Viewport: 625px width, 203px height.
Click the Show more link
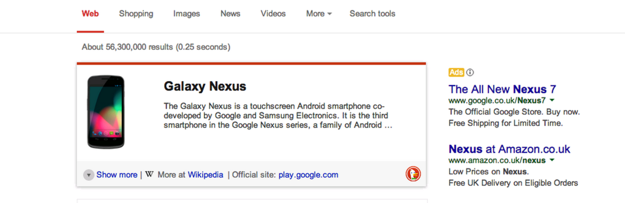[x=117, y=175]
